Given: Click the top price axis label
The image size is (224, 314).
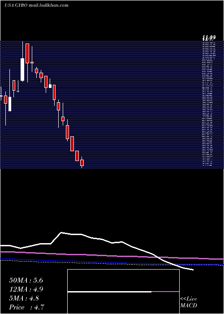Looking at the screenshot, I should 209,37.
